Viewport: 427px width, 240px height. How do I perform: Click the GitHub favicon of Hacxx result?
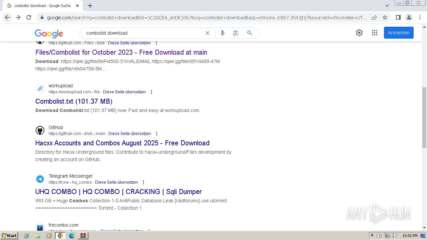(x=40, y=130)
